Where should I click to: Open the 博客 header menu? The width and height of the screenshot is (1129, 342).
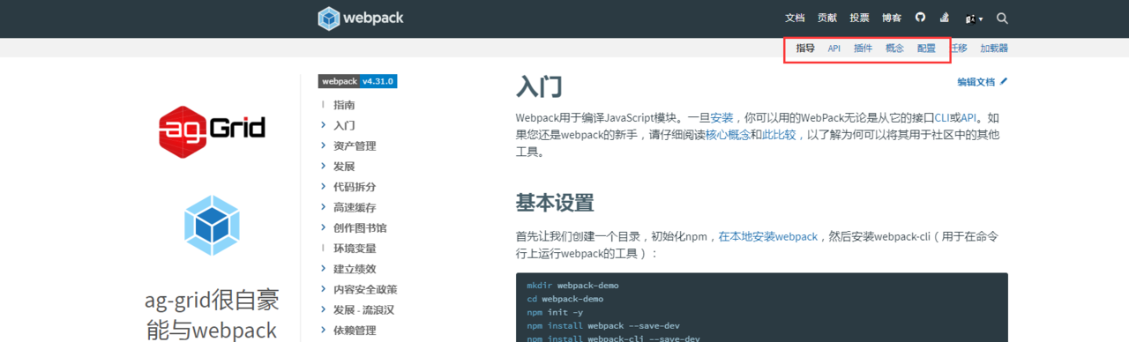[x=892, y=18]
